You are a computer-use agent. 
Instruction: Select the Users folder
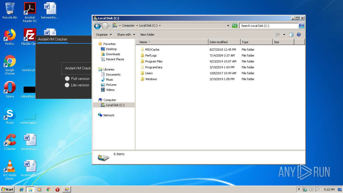click(x=149, y=73)
